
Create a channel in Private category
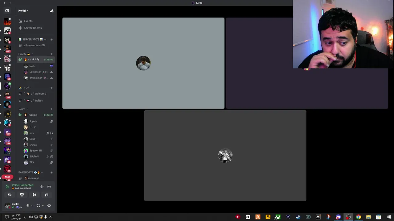click(51, 54)
